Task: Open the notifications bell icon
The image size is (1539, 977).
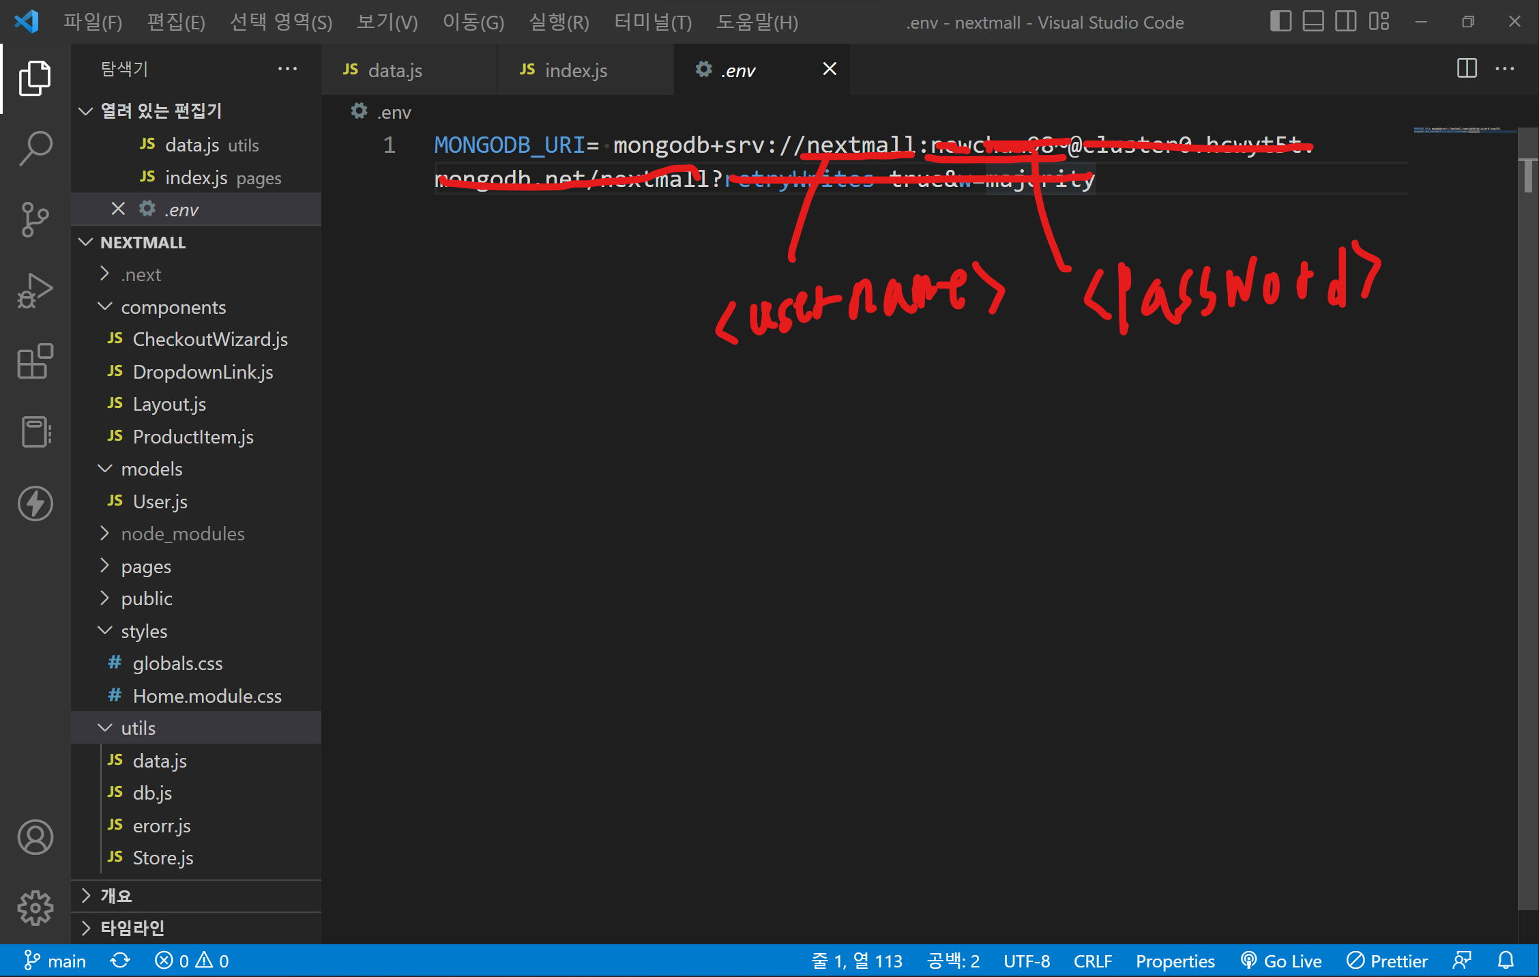Action: (1506, 961)
